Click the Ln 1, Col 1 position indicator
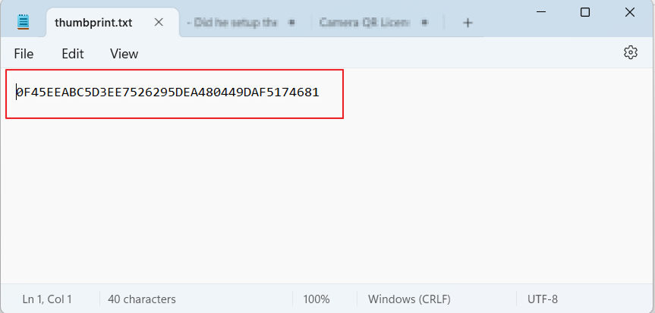 click(47, 299)
